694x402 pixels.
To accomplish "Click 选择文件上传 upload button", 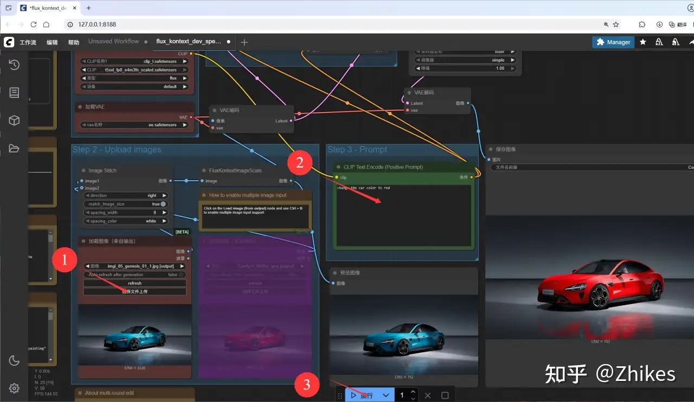I will (134, 292).
